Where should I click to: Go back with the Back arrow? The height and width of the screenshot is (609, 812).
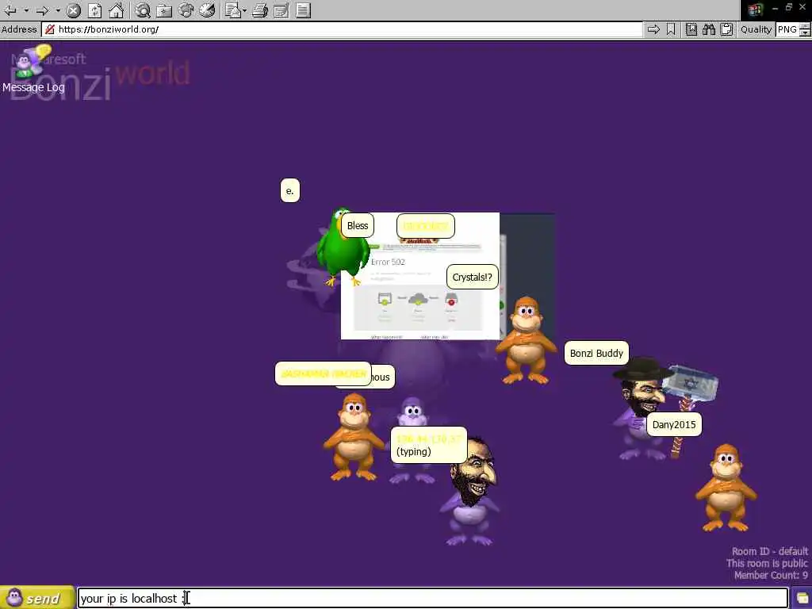coord(10,10)
